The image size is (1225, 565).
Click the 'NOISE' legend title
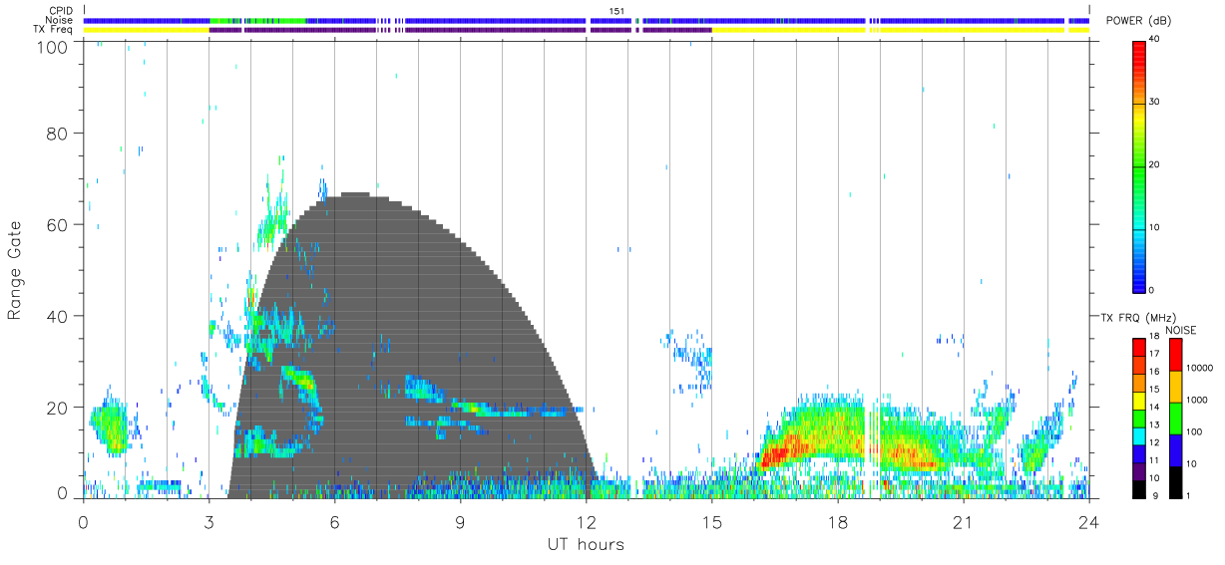(x=1181, y=330)
